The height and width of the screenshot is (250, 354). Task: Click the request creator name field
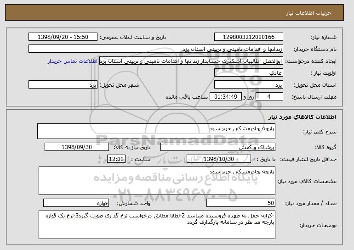[191, 61]
